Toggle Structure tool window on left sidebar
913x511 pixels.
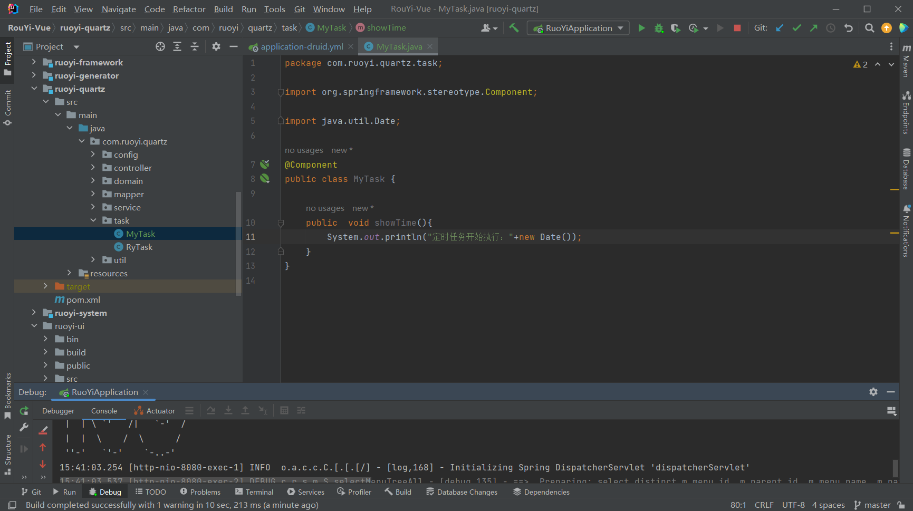pos(7,455)
